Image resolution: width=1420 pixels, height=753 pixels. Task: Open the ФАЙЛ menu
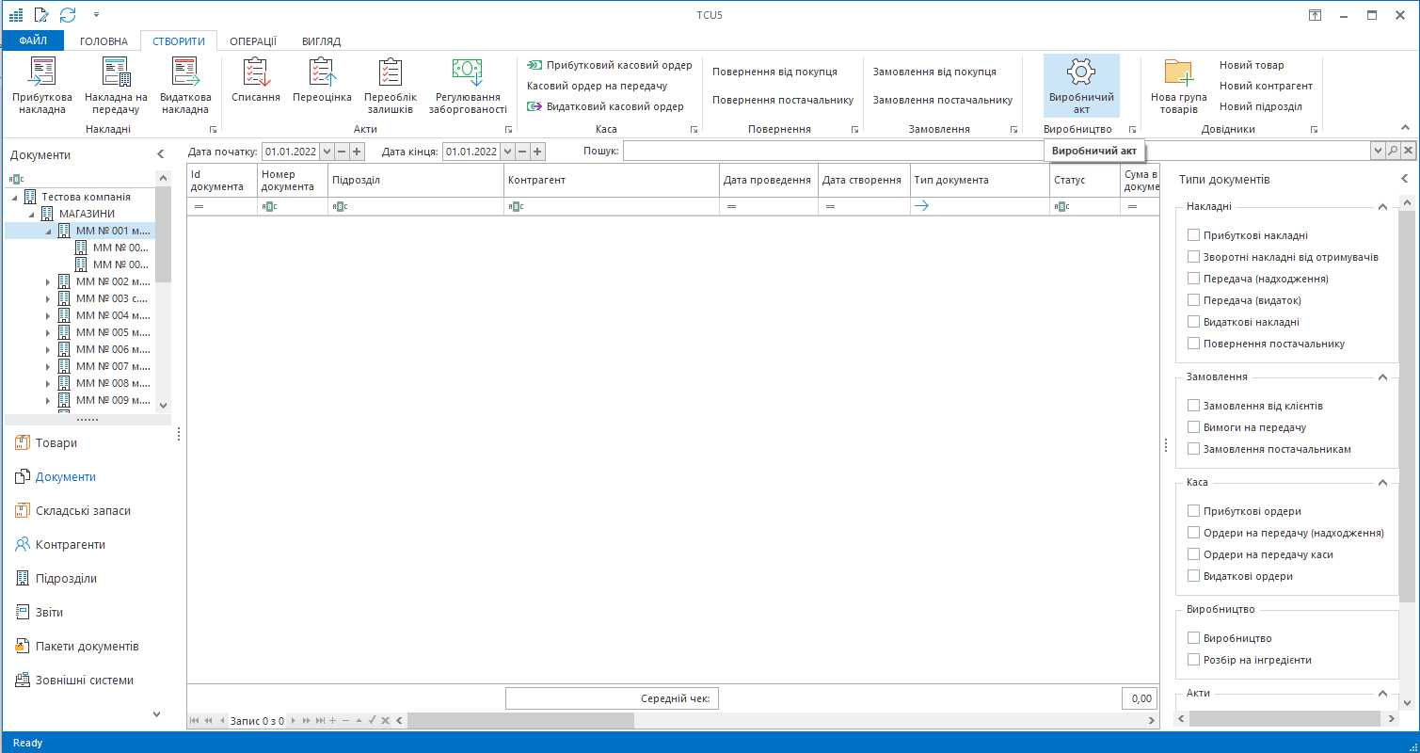(x=33, y=40)
